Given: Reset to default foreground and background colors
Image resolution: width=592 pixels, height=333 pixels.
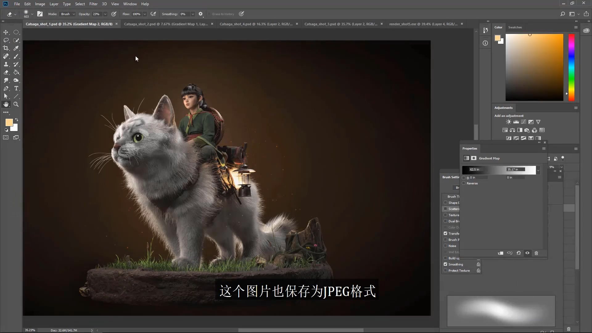Looking at the screenshot, I should pos(6,130).
